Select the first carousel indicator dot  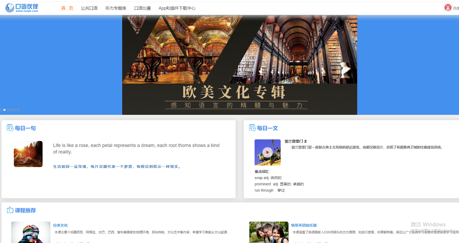pos(1,110)
